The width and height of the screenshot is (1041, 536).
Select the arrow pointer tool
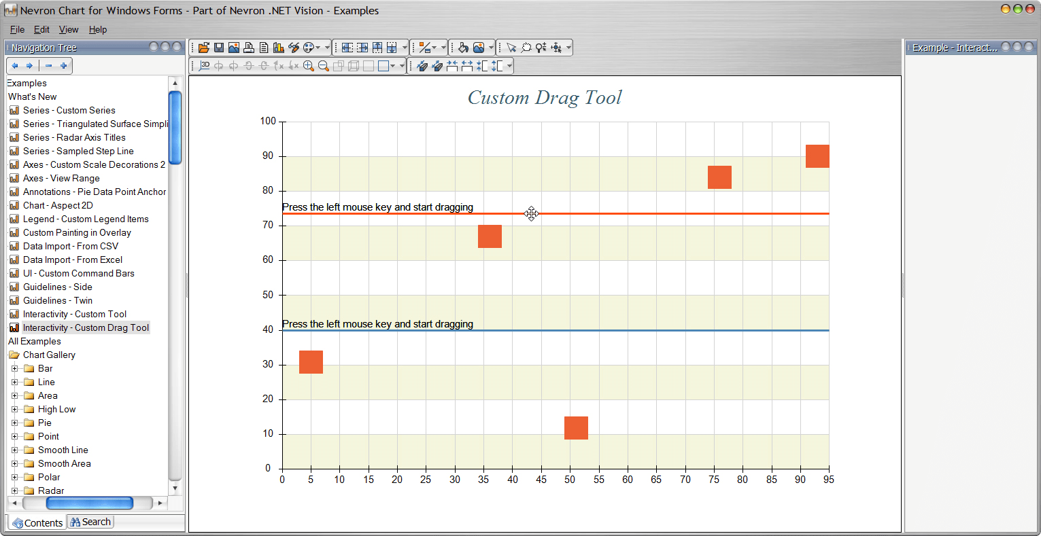pos(511,48)
